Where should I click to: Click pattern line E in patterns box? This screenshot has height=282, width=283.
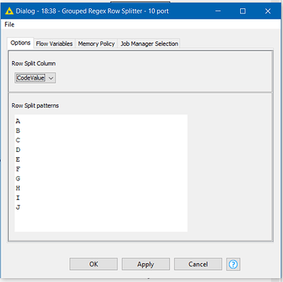18,159
